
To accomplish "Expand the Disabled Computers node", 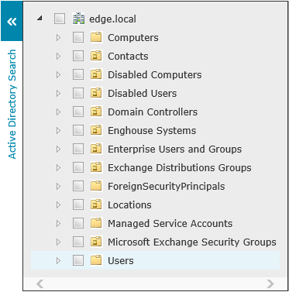I will coord(58,74).
